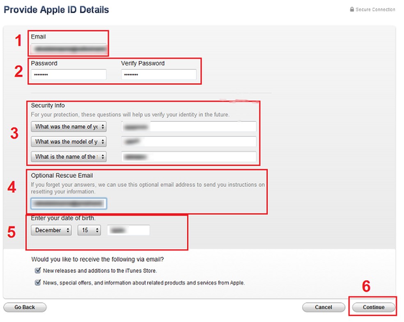The width and height of the screenshot is (404, 322).
Task: Click the Cancel button
Action: (324, 307)
